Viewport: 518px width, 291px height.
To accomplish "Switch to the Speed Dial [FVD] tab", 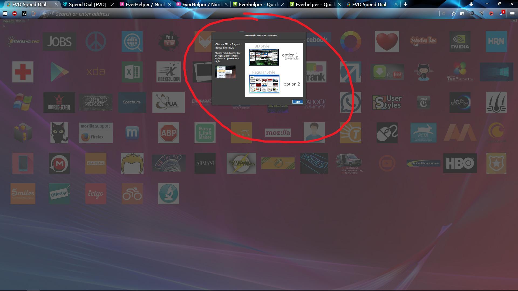I will [87, 4].
